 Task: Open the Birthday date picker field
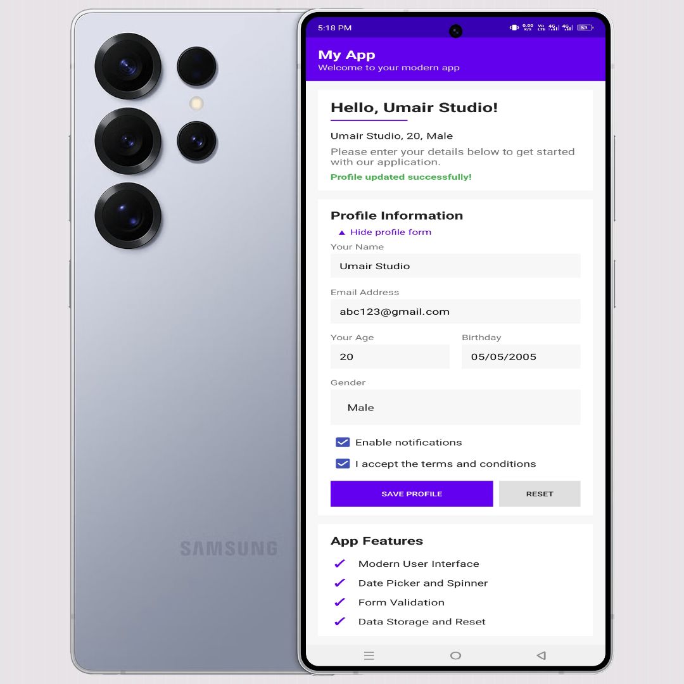pyautogui.click(x=521, y=357)
